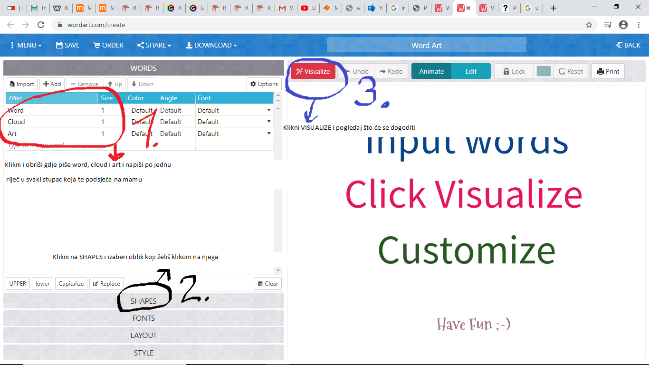Convert words to lower case
649x365 pixels.
(43, 284)
